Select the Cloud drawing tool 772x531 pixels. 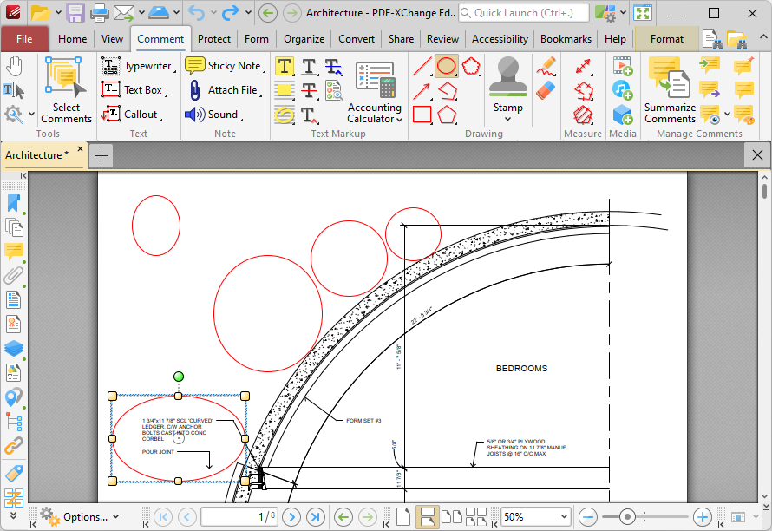471,66
